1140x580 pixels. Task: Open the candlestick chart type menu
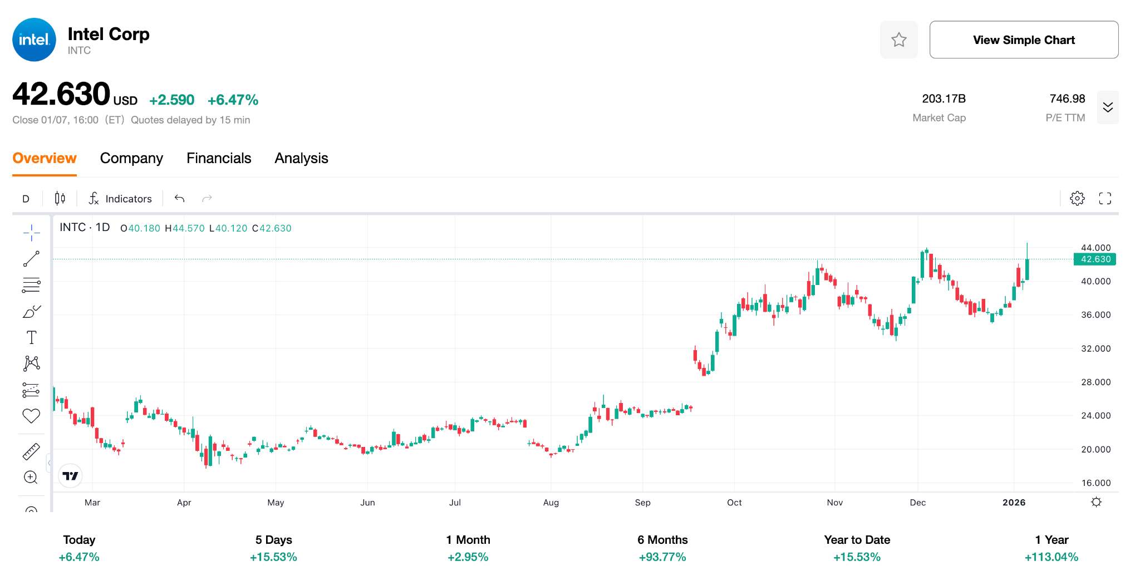click(60, 199)
